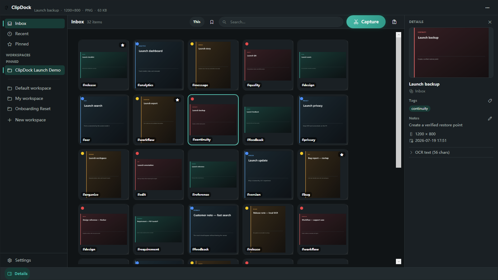498x280 pixels.
Task: Open Settings from the sidebar
Action: [34, 260]
